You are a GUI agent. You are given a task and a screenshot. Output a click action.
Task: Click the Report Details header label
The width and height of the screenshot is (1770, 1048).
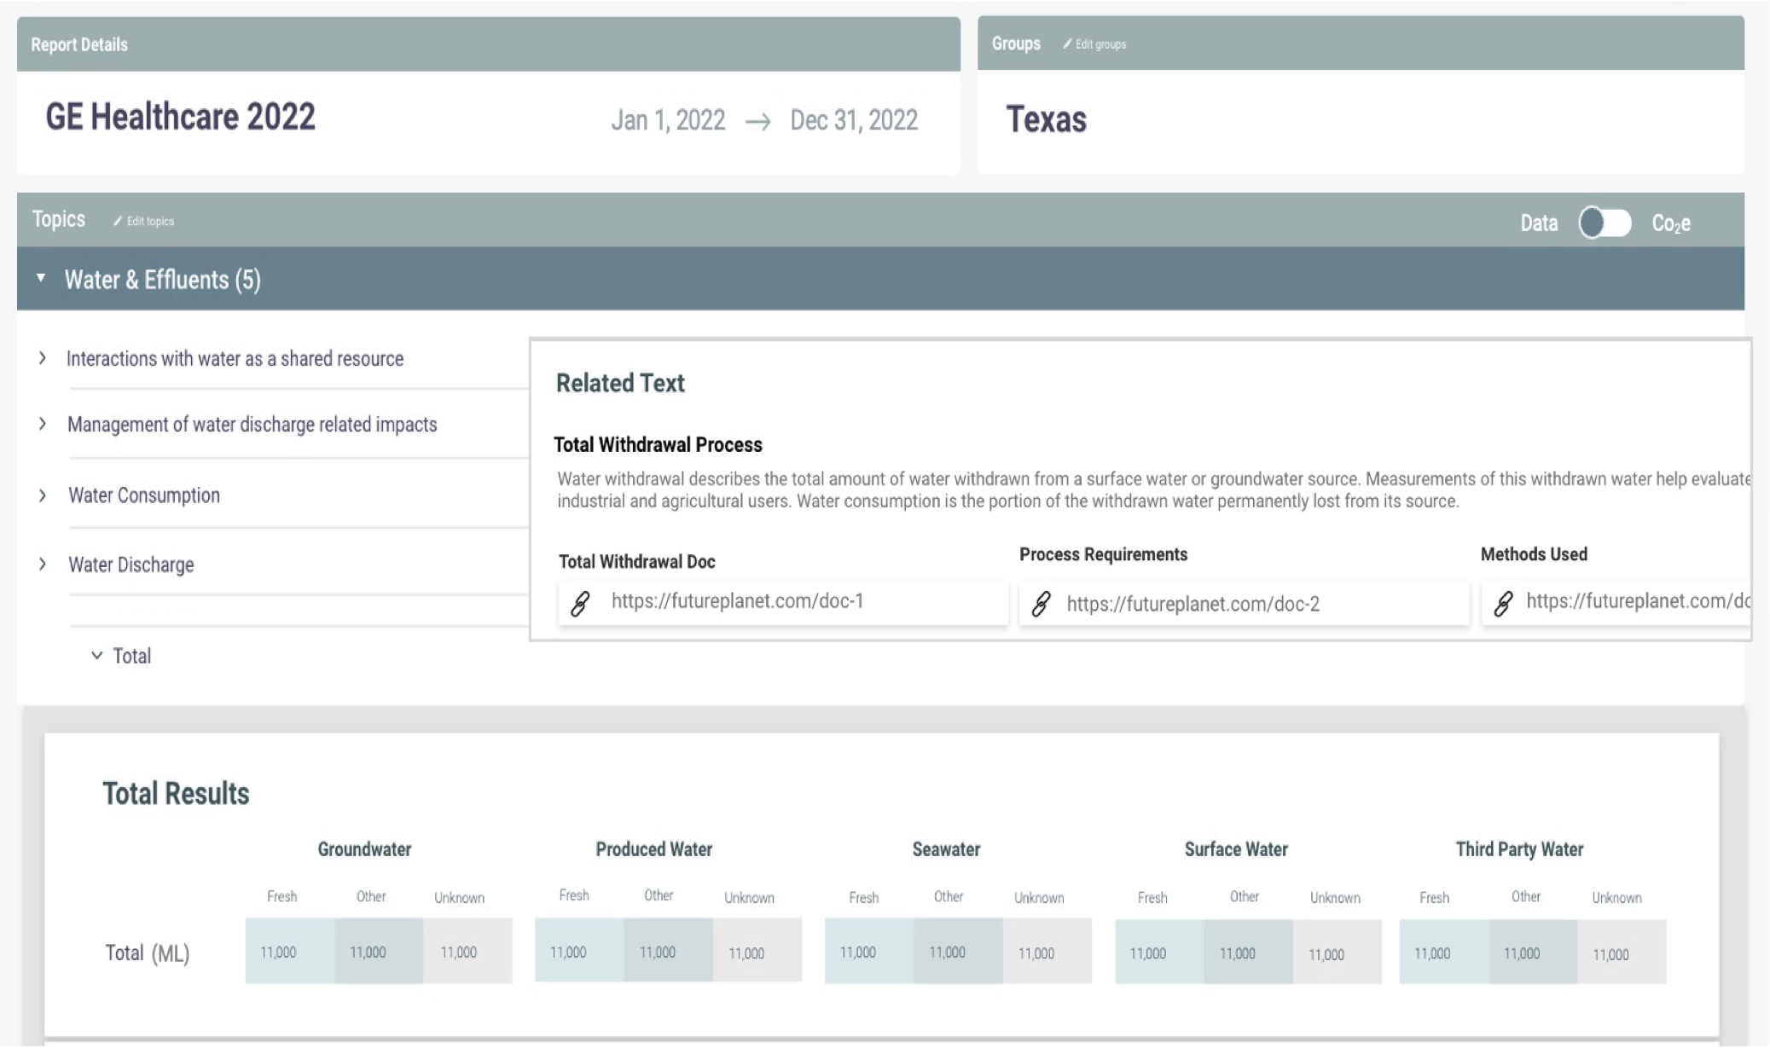click(x=79, y=45)
